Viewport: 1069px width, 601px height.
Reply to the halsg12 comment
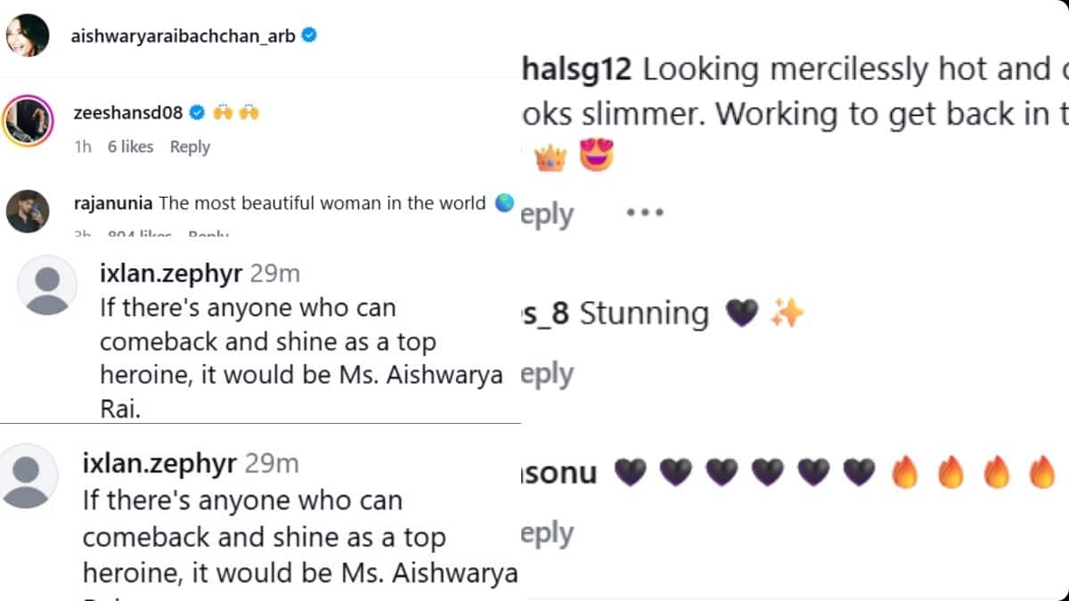tap(547, 214)
